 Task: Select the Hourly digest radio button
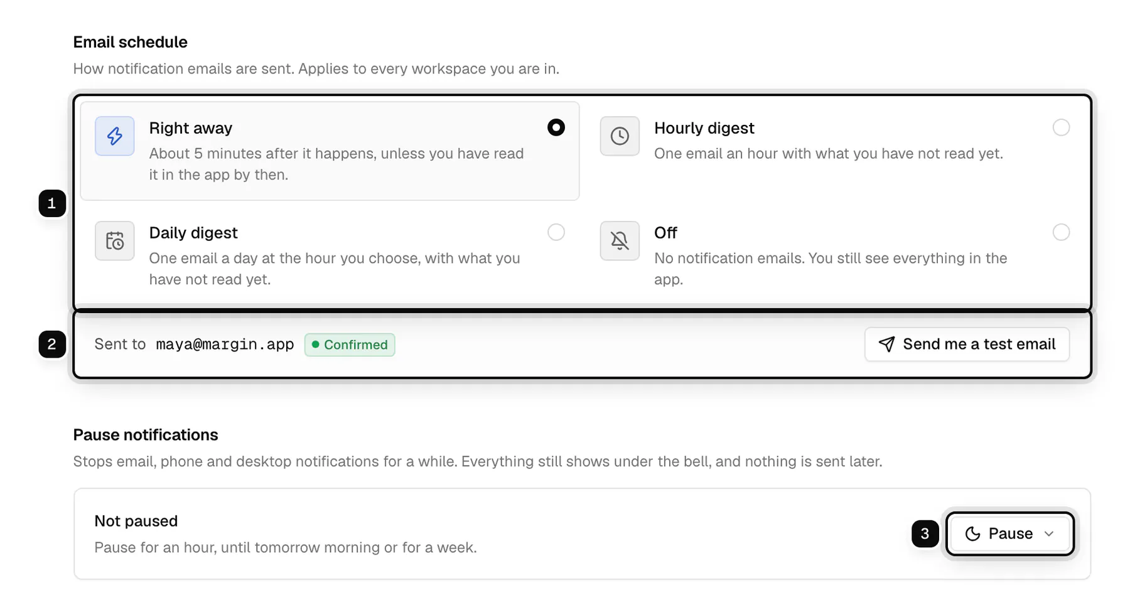click(x=1061, y=127)
